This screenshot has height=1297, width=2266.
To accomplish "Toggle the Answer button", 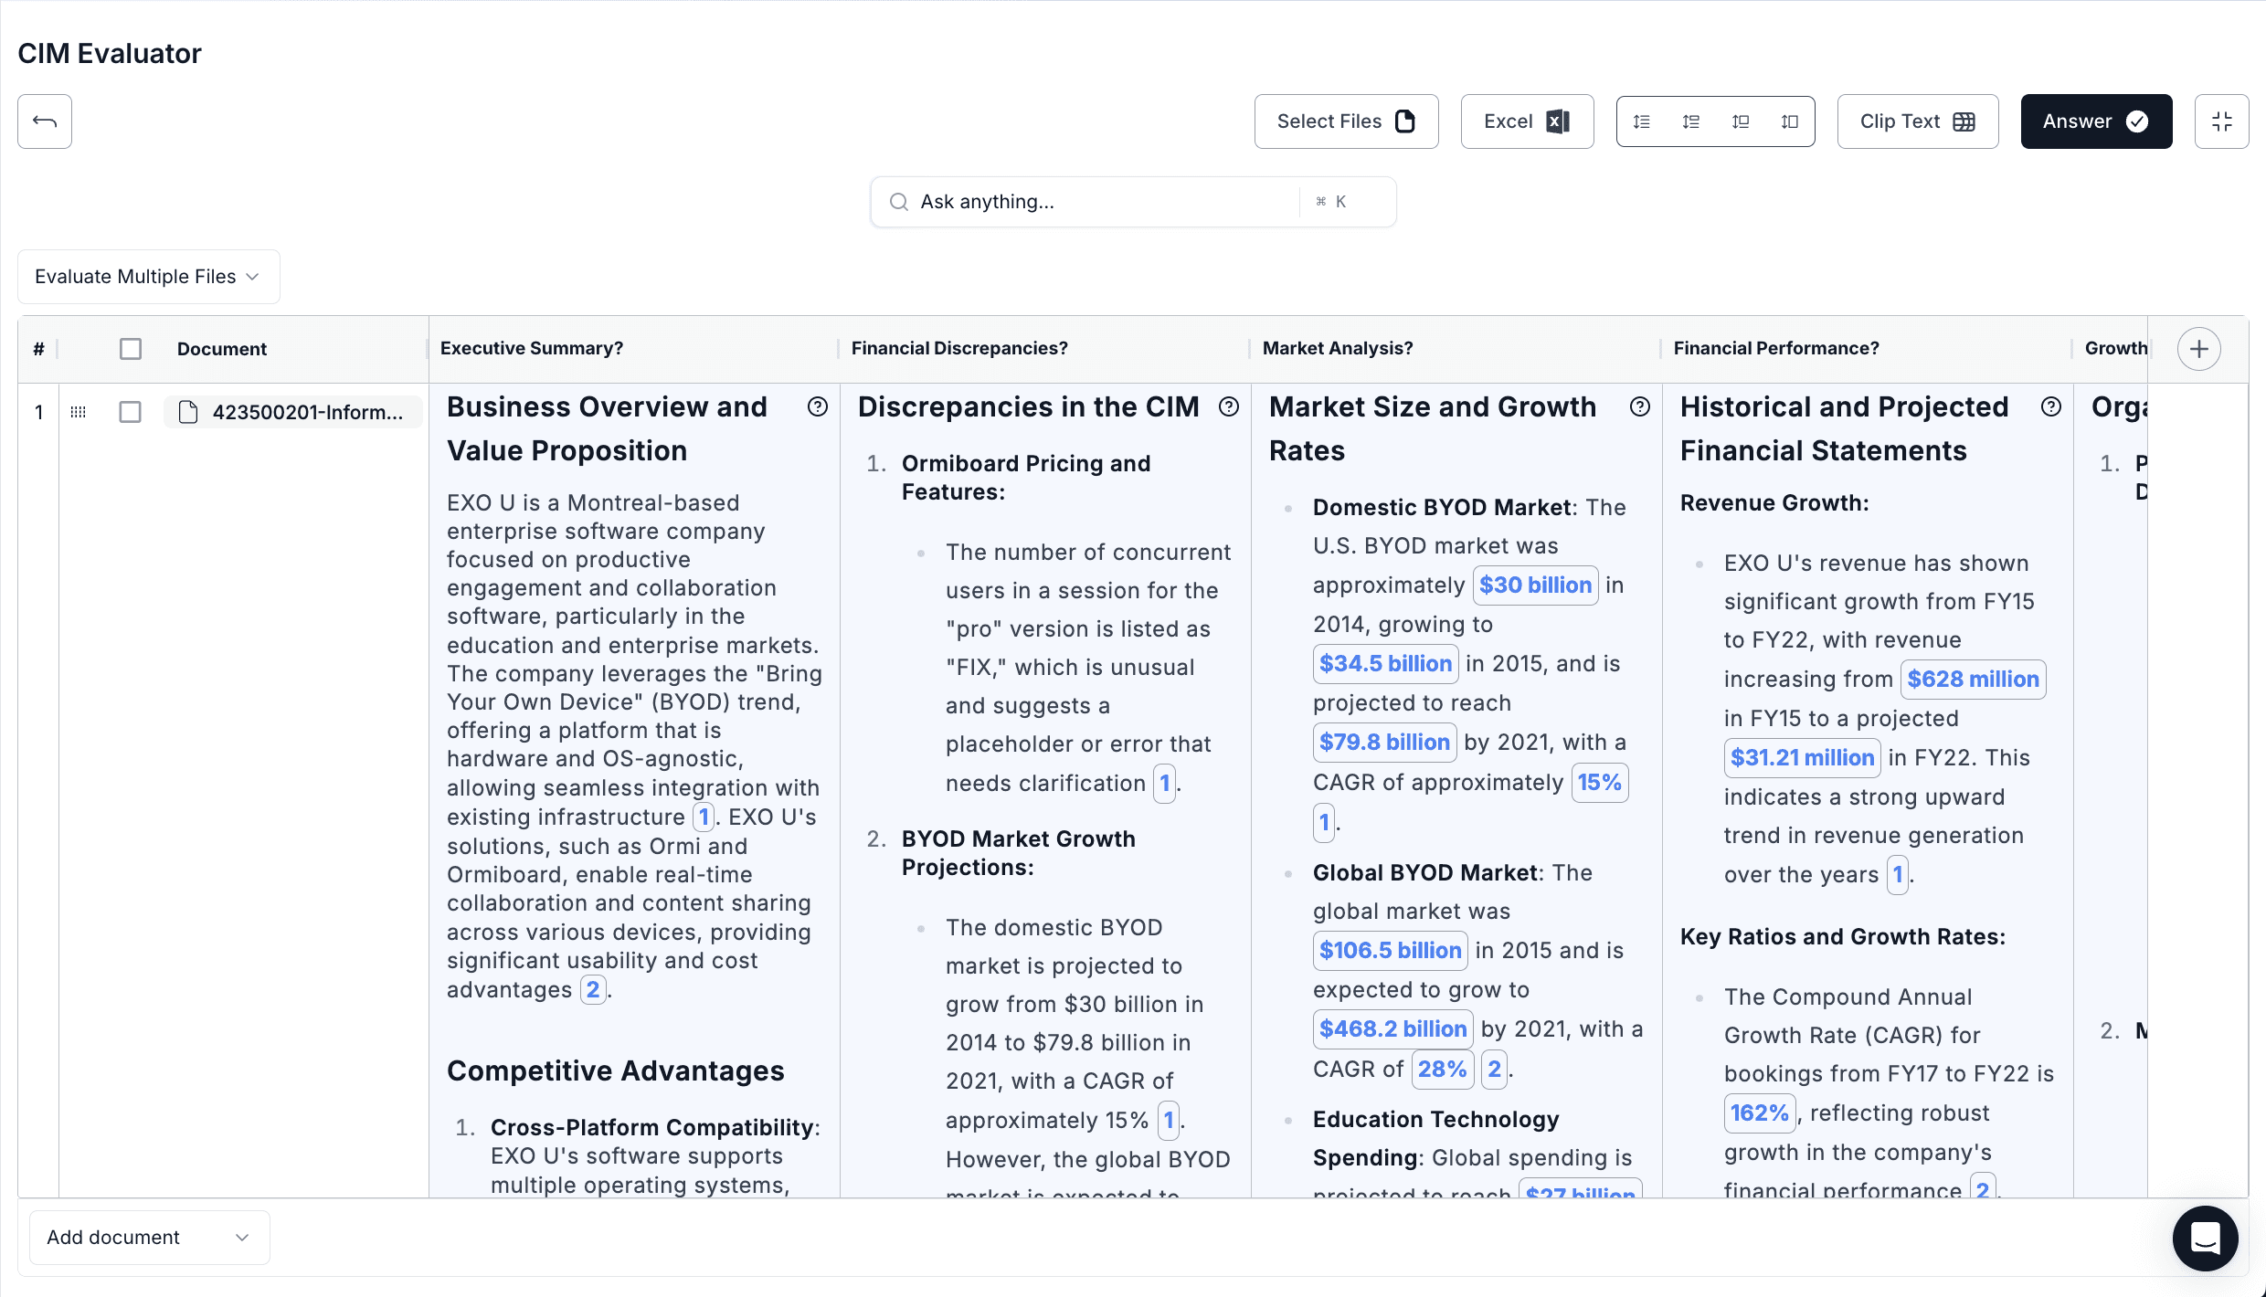I will (x=2096, y=121).
